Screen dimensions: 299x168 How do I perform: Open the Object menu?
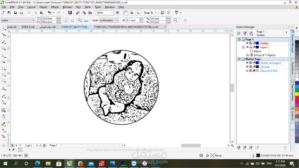(43, 7)
